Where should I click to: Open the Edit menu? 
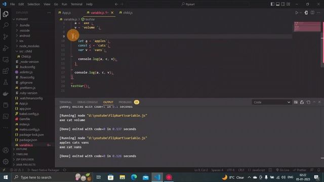tap(21, 4)
